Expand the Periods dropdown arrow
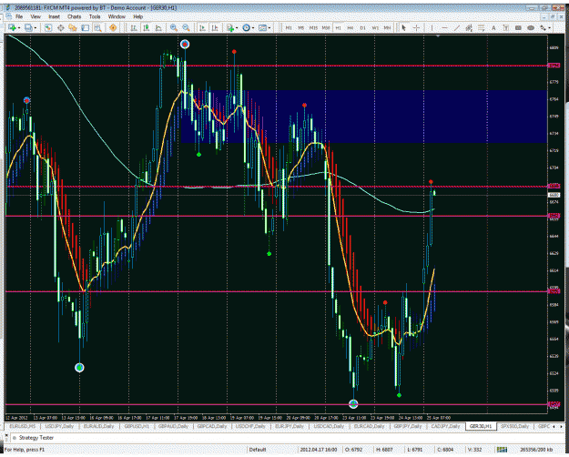The width and height of the screenshot is (569, 457). pos(253,27)
